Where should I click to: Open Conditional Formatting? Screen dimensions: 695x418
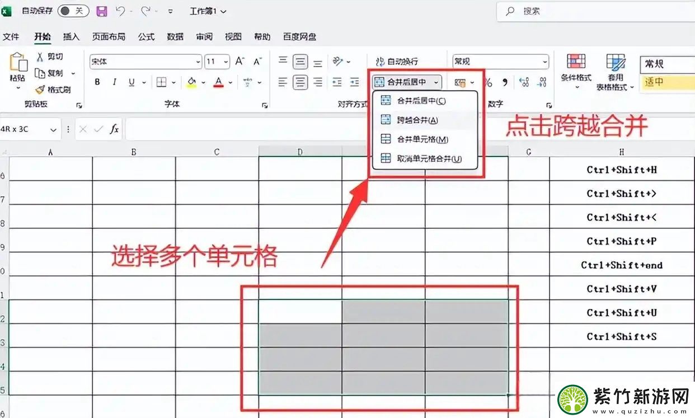point(576,72)
